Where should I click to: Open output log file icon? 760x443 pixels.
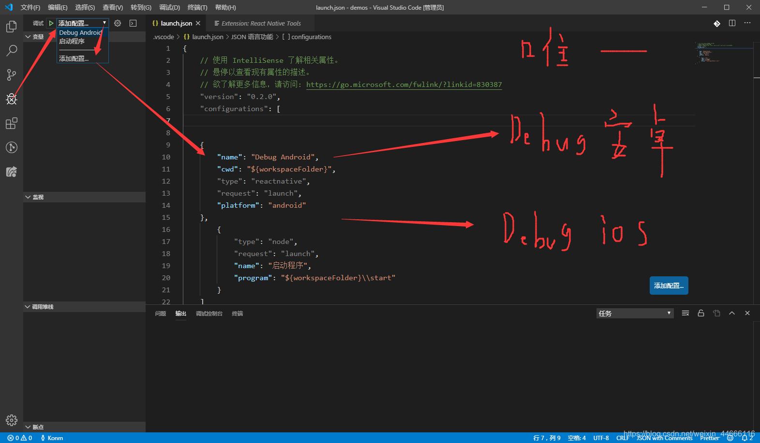pos(716,313)
